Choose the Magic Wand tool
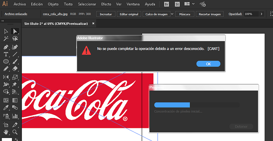 point(6,39)
